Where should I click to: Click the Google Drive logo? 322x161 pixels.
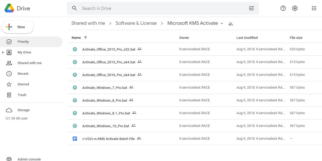pos(9,8)
